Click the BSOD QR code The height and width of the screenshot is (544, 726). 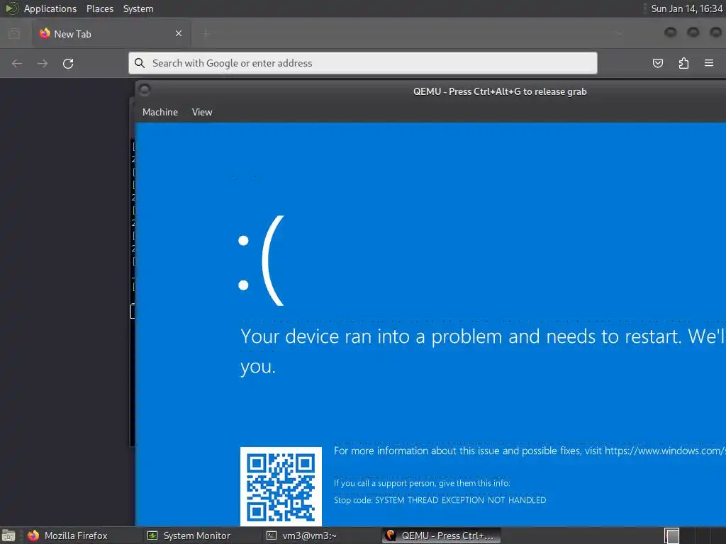(x=281, y=486)
